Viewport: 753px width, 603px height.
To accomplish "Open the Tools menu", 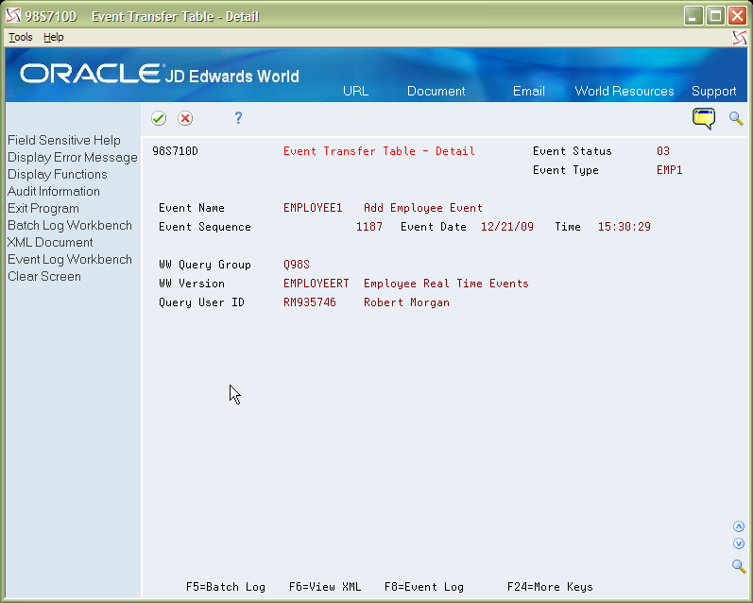I will click(21, 37).
